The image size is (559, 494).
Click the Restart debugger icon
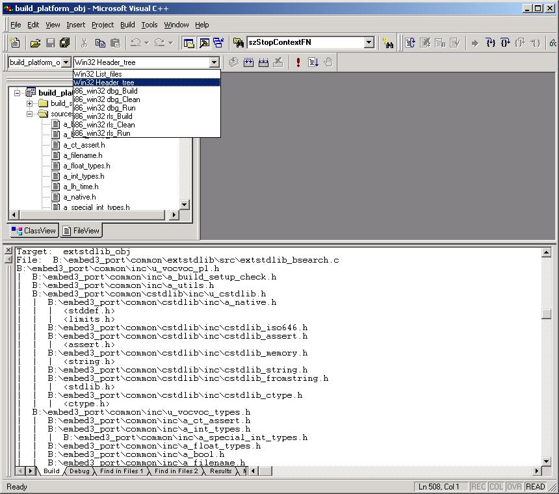point(410,43)
